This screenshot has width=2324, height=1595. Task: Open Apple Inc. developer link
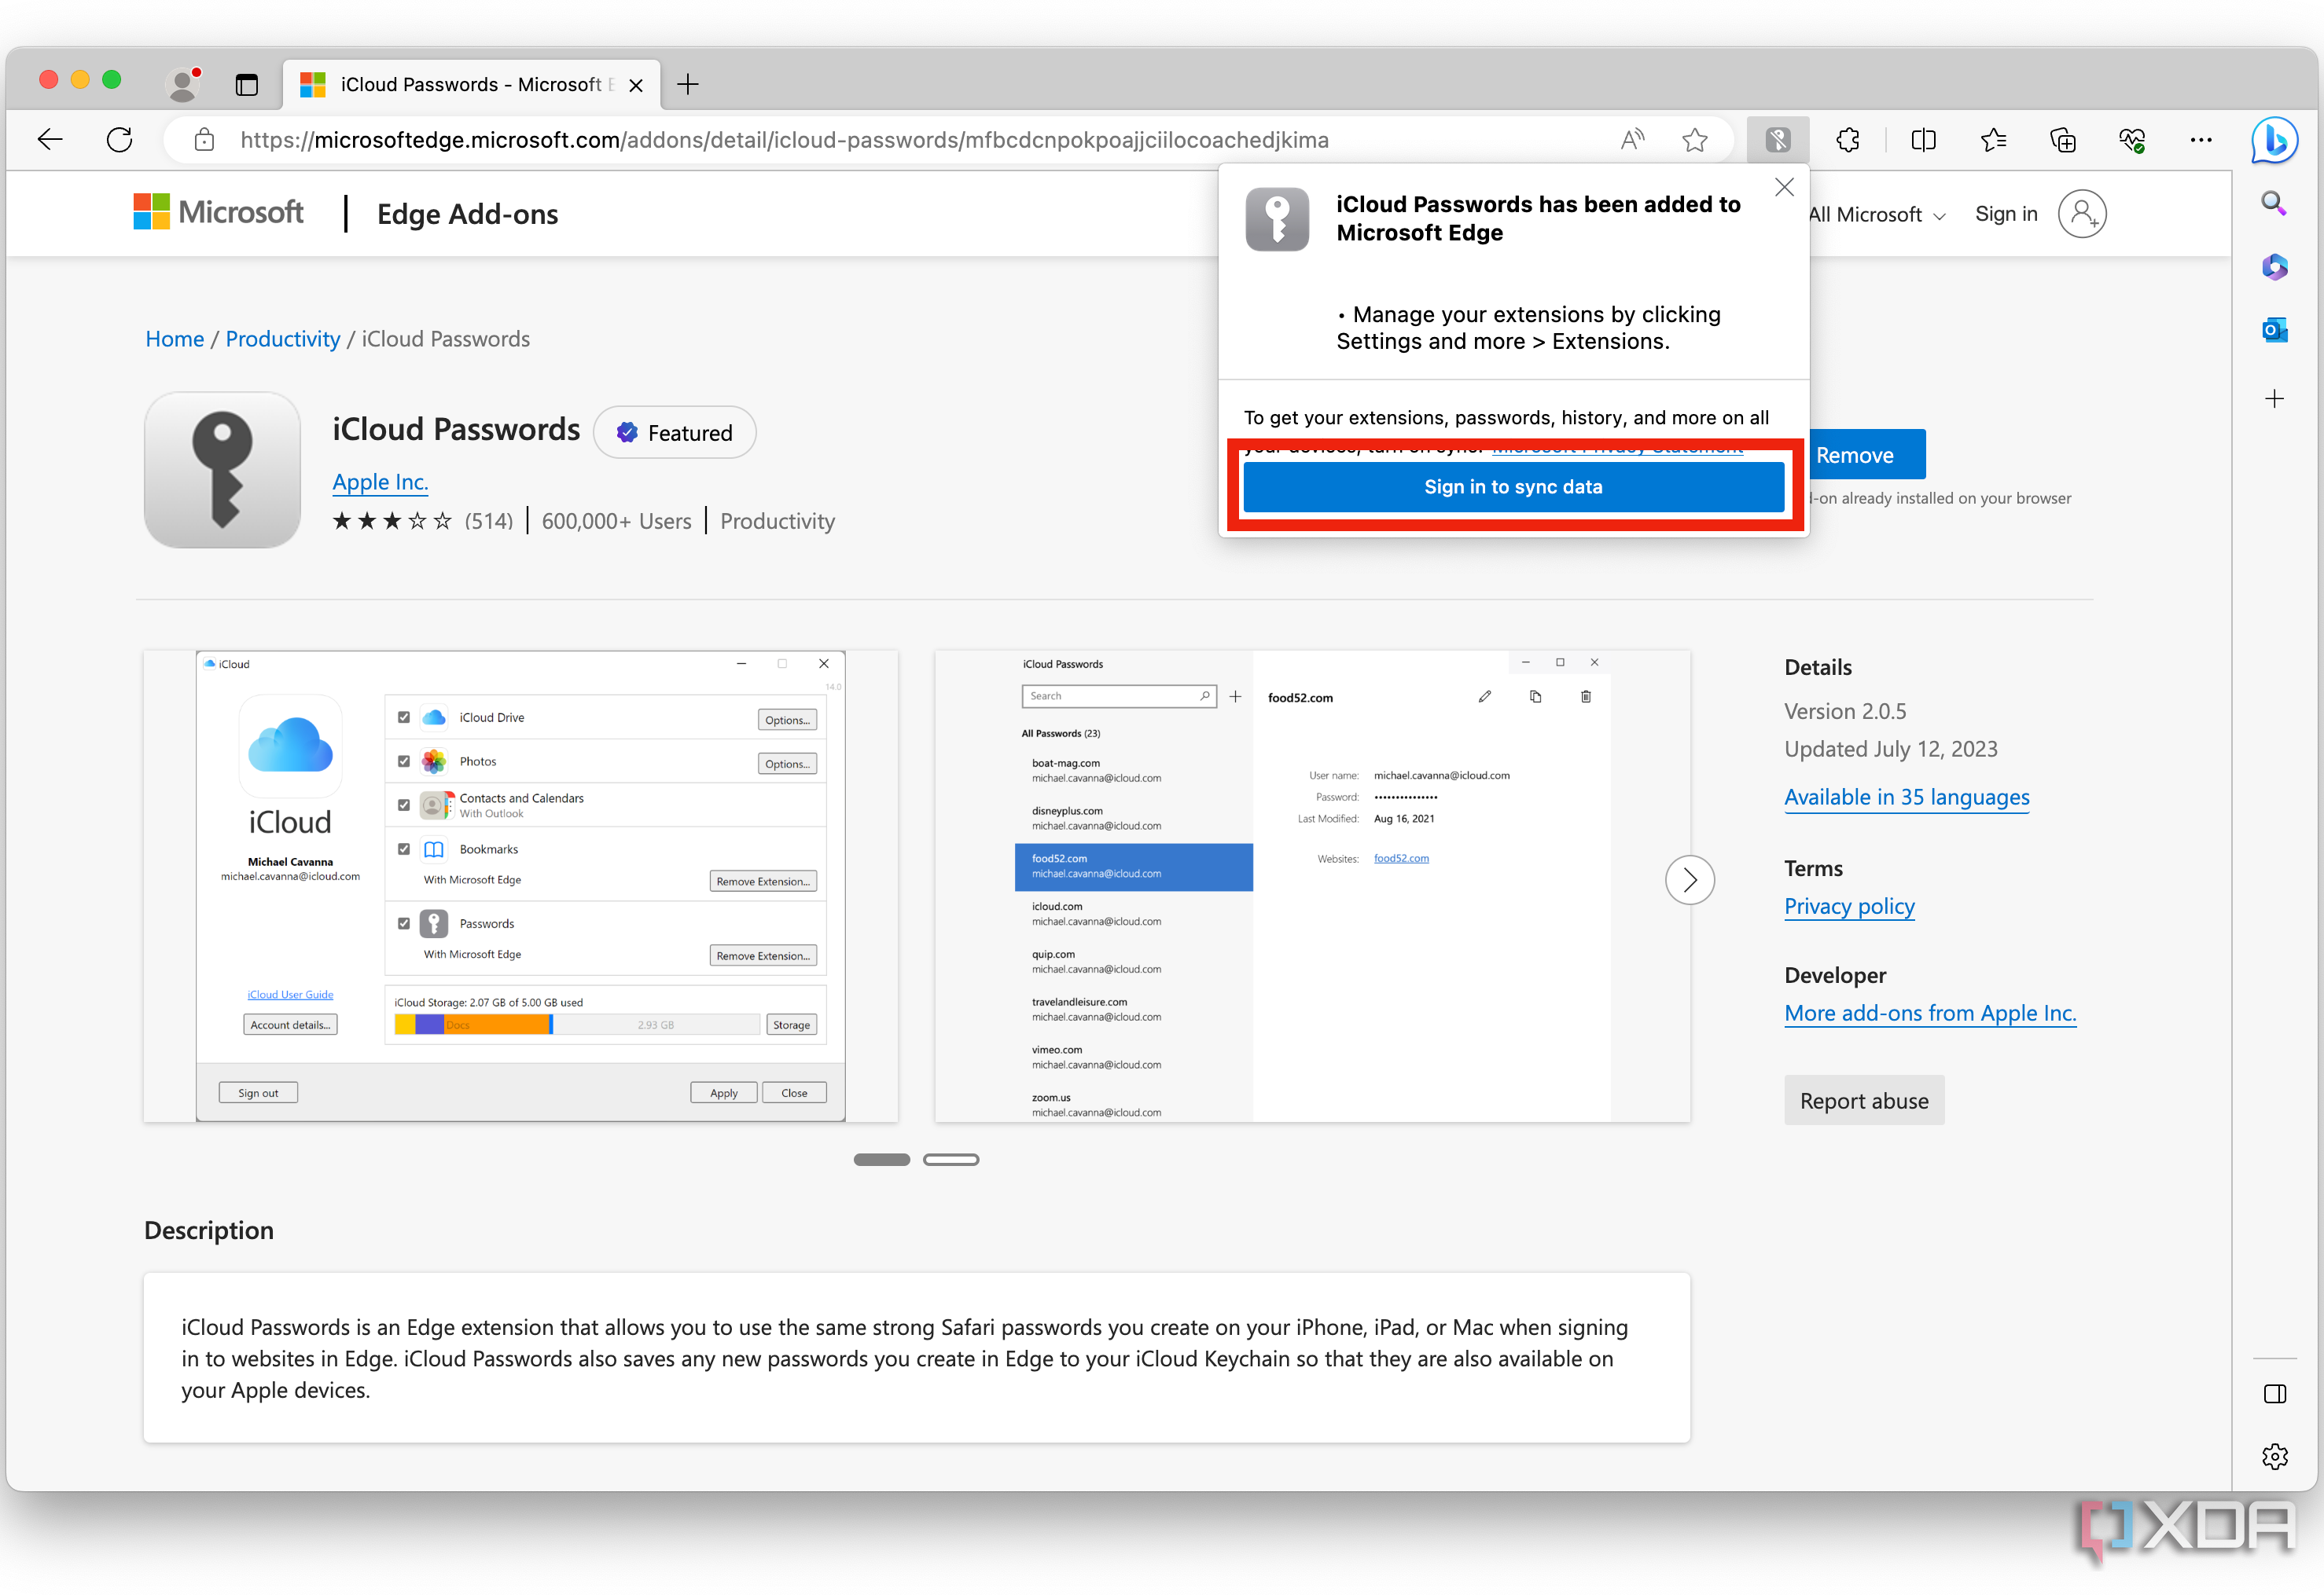(380, 482)
